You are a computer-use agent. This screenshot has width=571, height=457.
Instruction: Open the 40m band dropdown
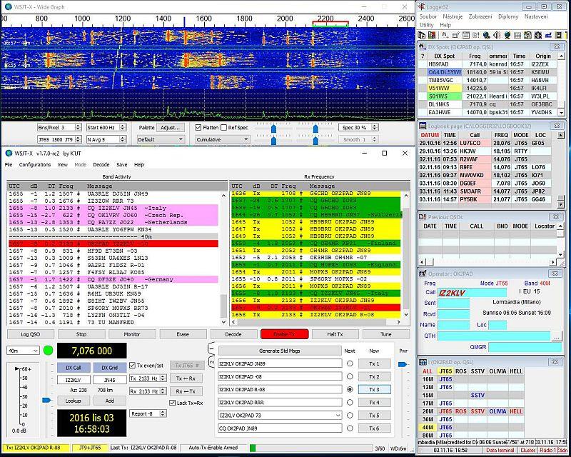tap(23, 351)
